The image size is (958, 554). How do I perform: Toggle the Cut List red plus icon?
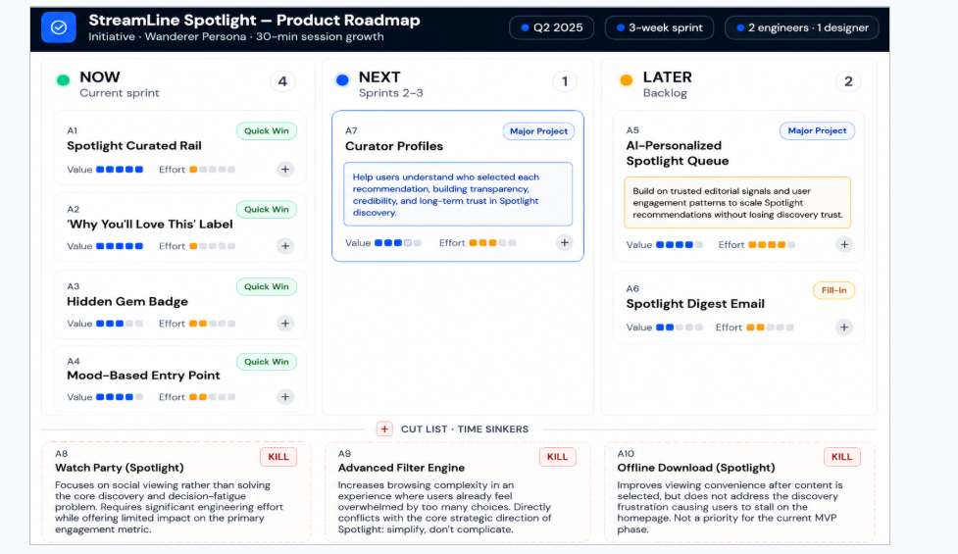coord(384,428)
